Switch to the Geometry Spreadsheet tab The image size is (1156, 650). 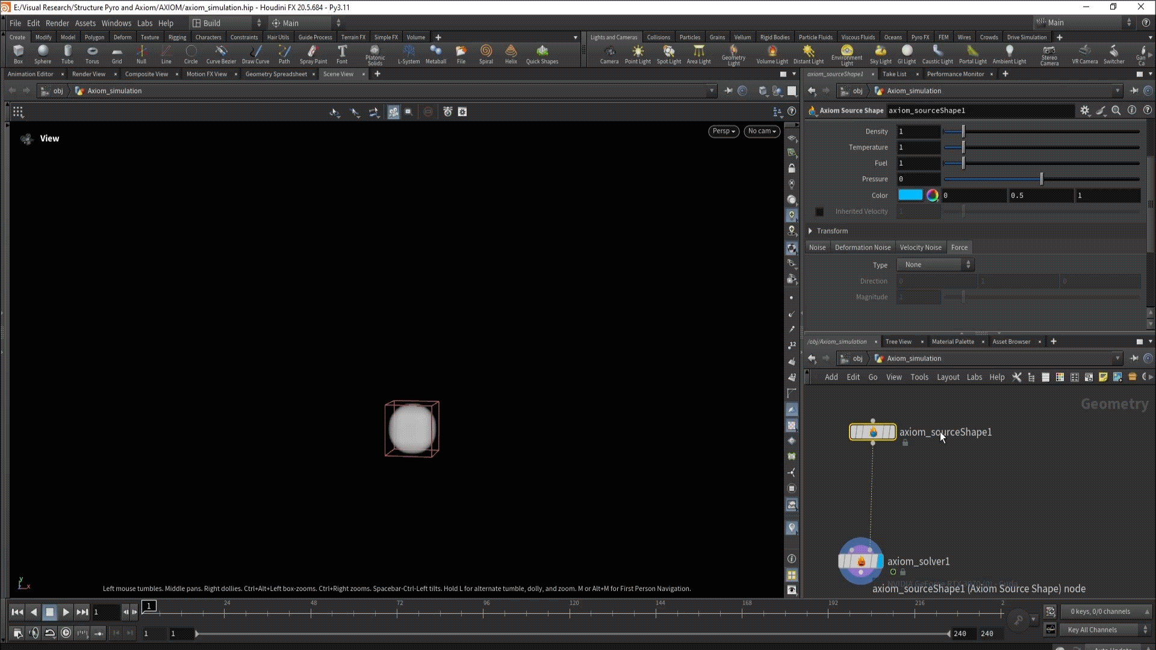276,74
